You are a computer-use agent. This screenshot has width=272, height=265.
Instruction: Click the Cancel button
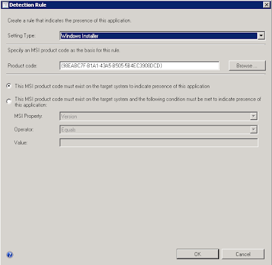[243, 254]
